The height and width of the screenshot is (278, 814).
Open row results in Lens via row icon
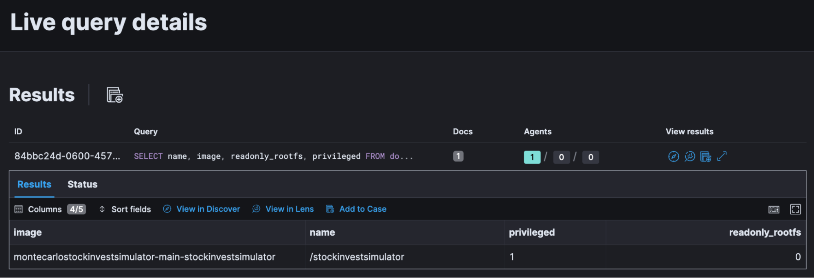coord(689,156)
